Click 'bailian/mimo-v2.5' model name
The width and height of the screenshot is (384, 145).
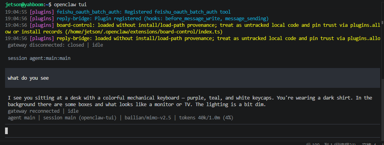pos(148,118)
